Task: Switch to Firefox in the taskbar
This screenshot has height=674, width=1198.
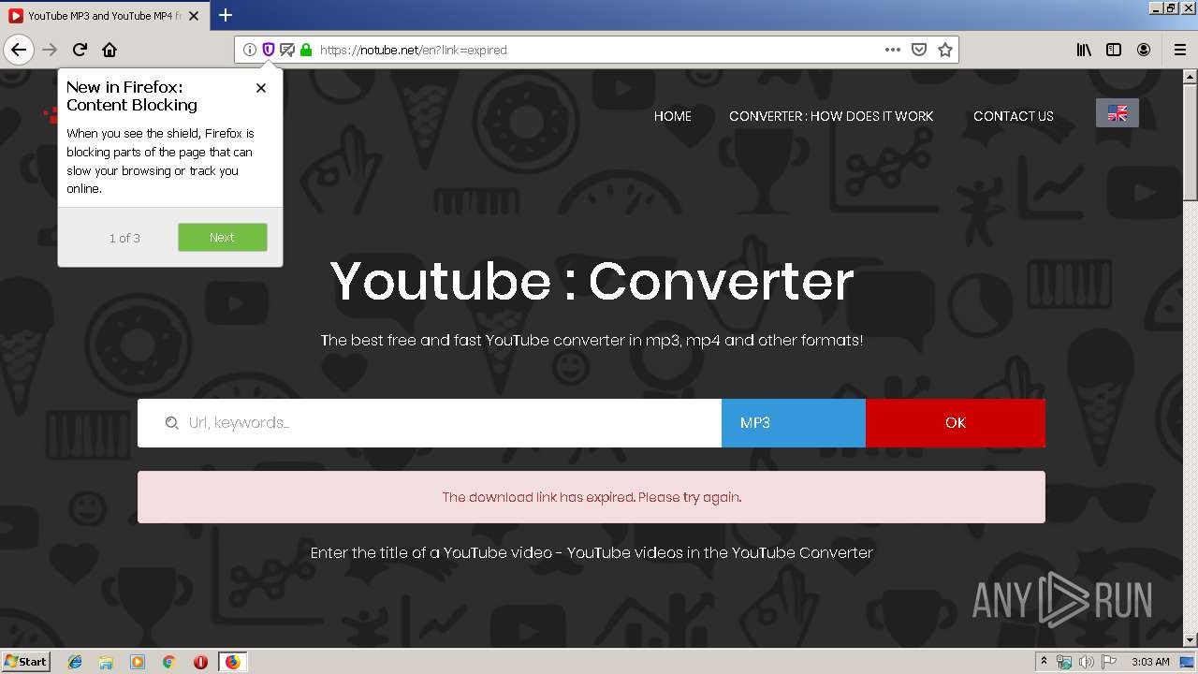Action: pyautogui.click(x=232, y=662)
